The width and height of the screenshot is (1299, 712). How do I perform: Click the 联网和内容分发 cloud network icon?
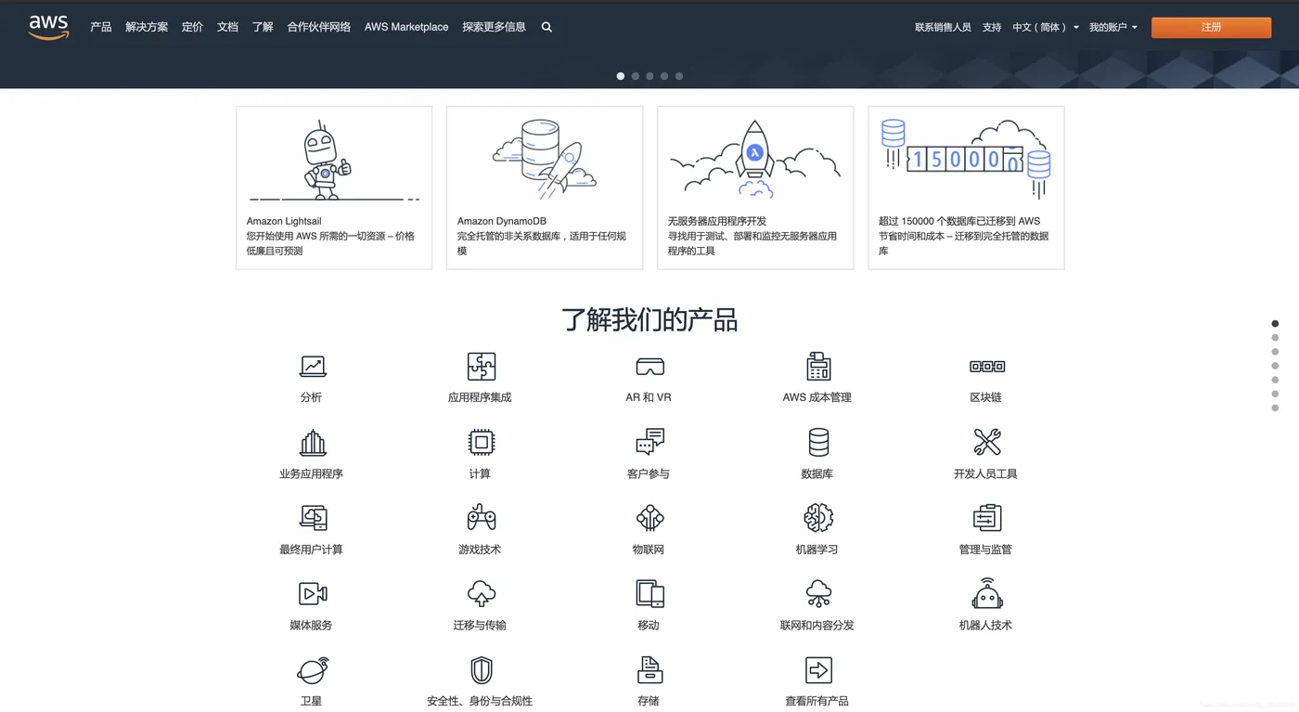tap(818, 593)
